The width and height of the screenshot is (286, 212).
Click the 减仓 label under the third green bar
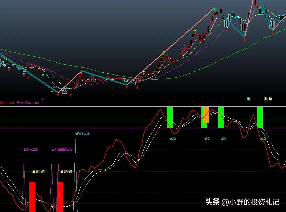[224, 139]
